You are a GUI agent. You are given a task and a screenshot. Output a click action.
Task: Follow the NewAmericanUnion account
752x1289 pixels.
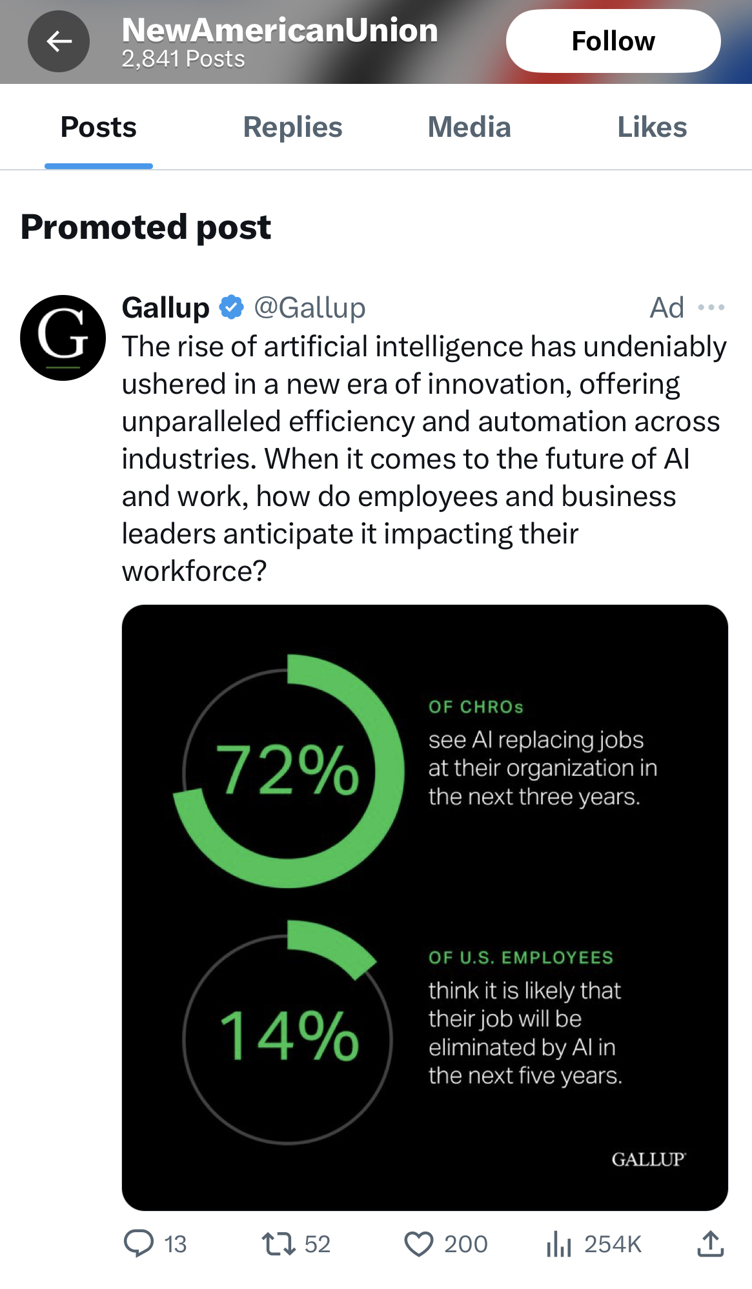point(613,41)
